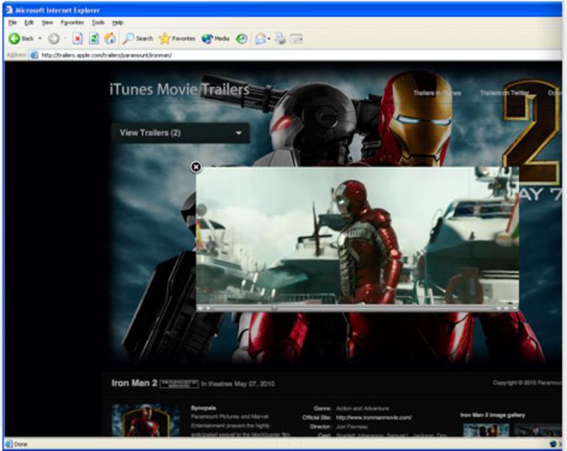Click the Iron Man 2 title text
The width and height of the screenshot is (567, 451).
tap(134, 383)
